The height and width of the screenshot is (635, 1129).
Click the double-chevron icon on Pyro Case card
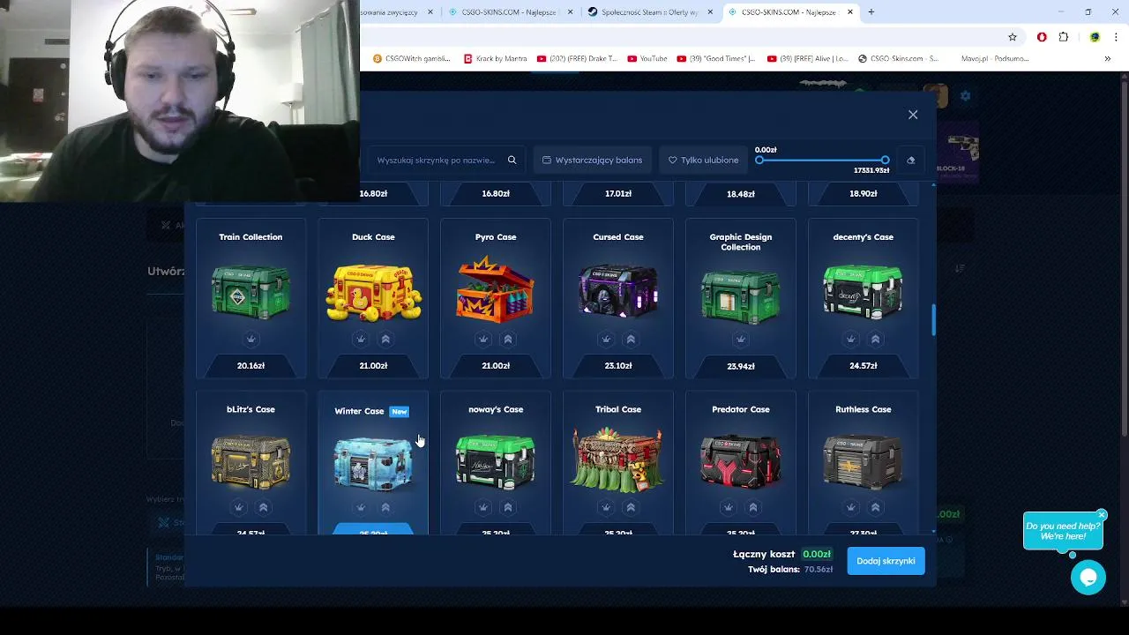(508, 339)
